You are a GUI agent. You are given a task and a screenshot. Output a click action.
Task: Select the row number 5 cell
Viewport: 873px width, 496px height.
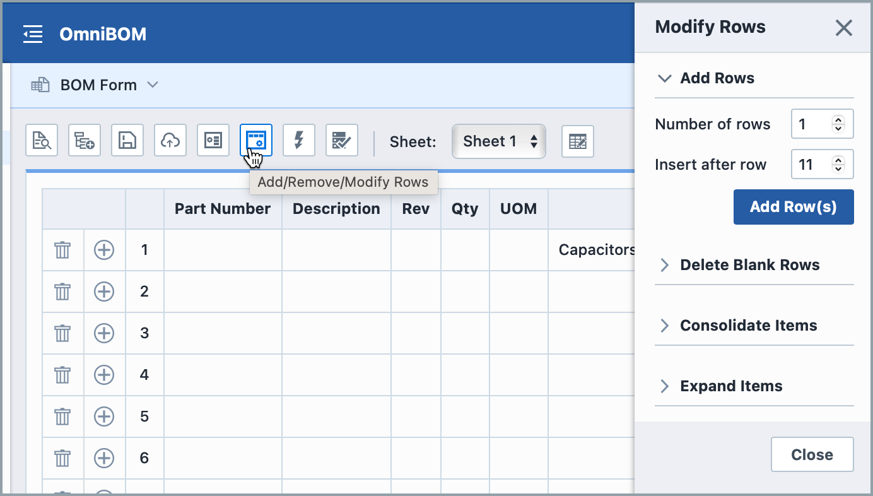coord(144,416)
